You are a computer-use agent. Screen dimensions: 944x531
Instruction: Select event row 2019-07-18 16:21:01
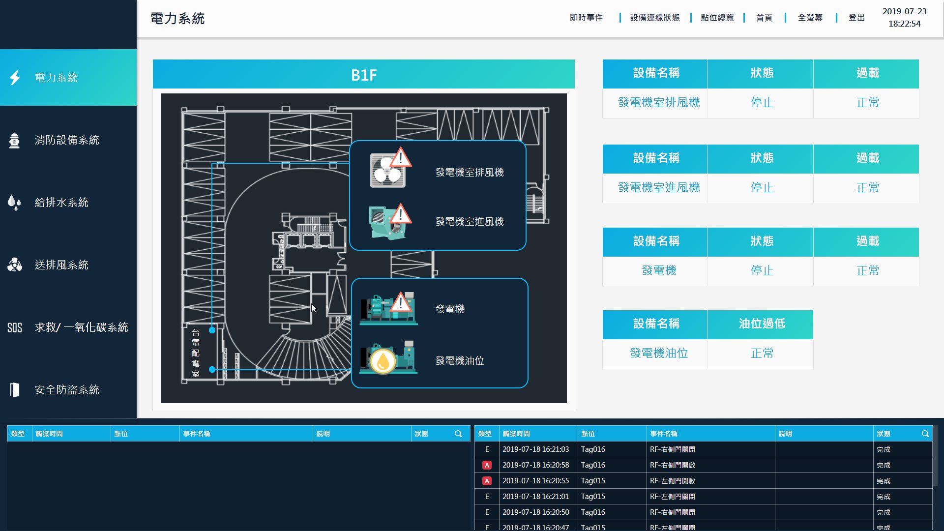click(x=703, y=497)
